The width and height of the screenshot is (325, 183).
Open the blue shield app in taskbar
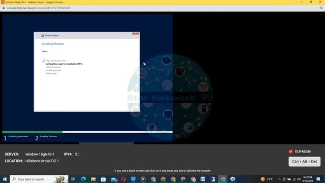coord(133,179)
